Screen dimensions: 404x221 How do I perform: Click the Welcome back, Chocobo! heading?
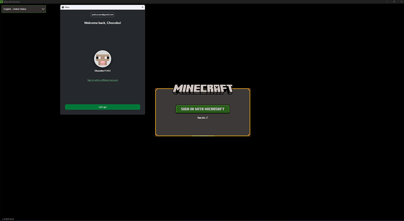tap(103, 23)
